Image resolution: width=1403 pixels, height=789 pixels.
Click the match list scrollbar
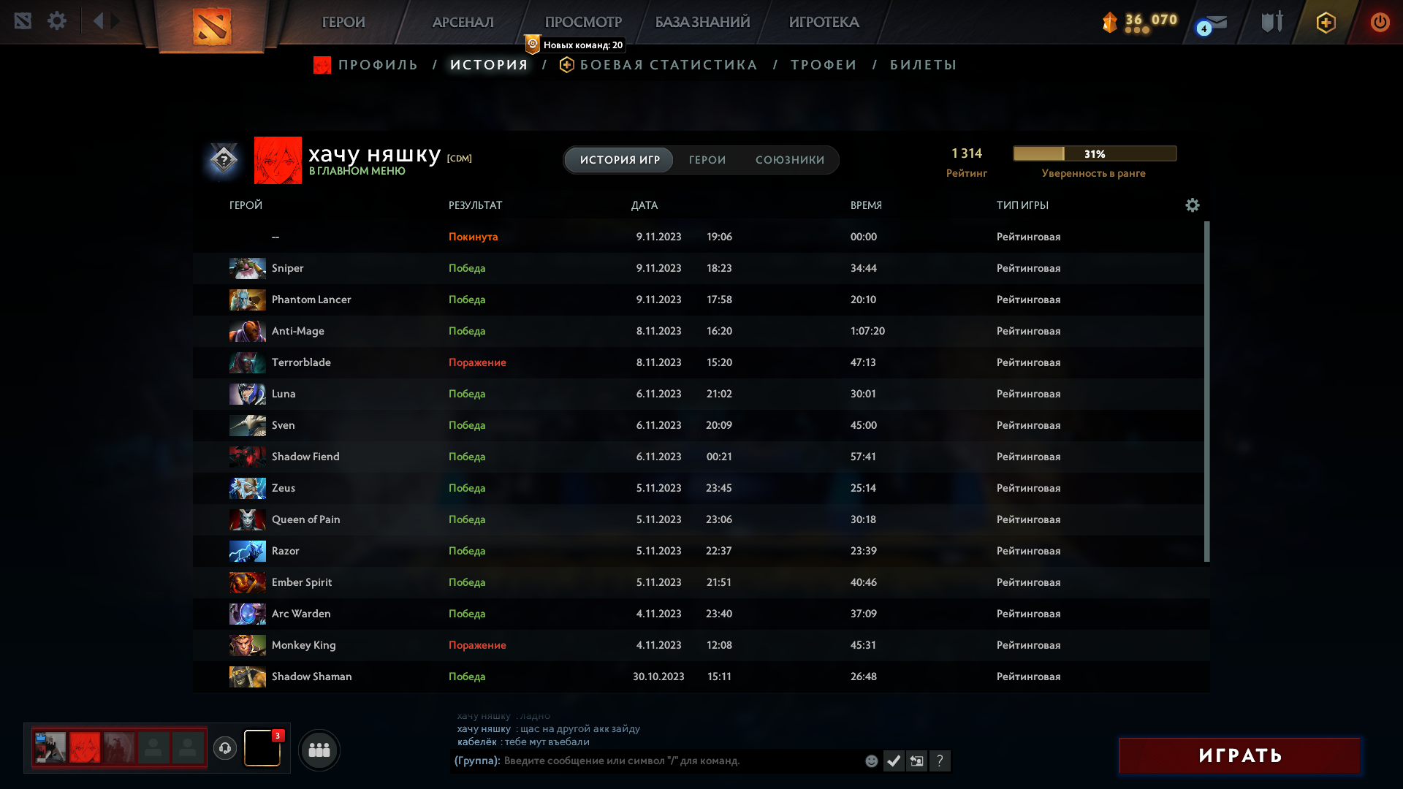[1206, 392]
